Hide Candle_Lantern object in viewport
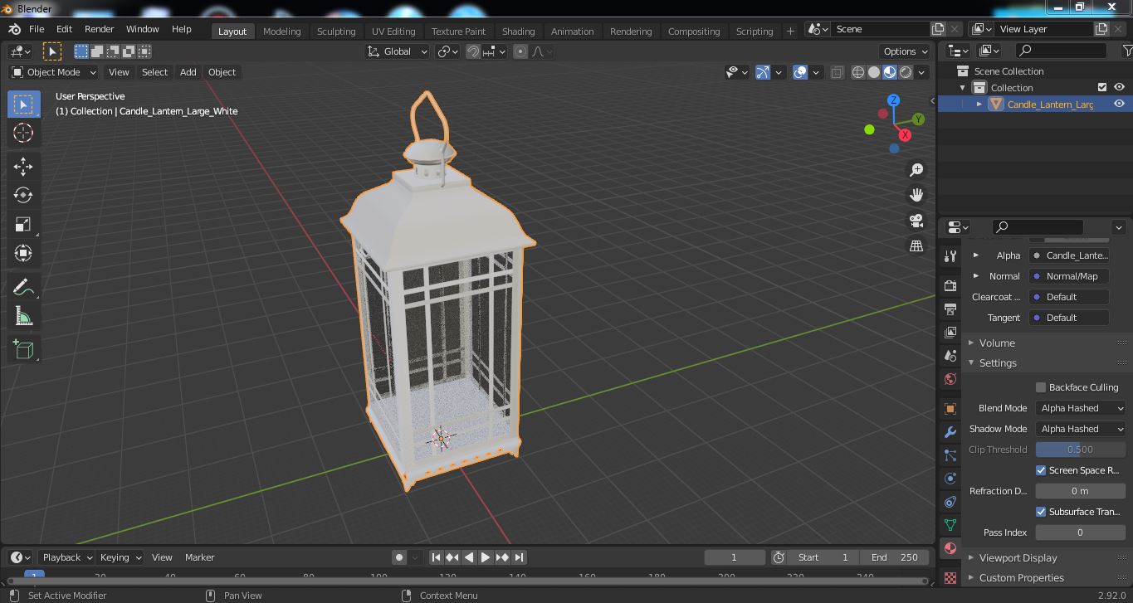 (x=1119, y=104)
